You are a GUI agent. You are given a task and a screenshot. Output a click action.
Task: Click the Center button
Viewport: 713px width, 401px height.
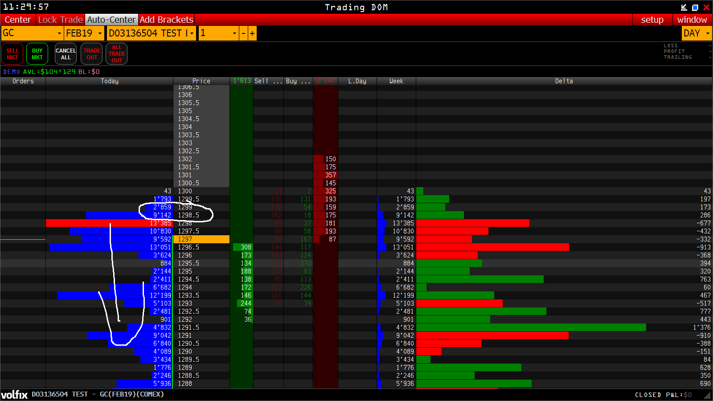pyautogui.click(x=18, y=20)
